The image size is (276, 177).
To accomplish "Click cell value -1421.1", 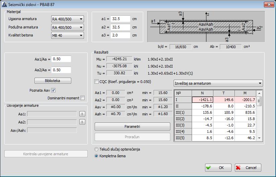I will coord(203,100).
